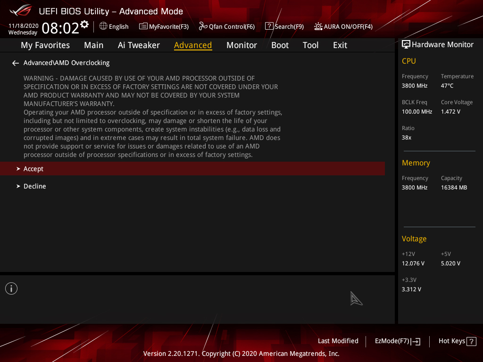Image resolution: width=483 pixels, height=362 pixels.
Task: Click the BCLK Freq value 100.00 MHz
Action: [x=417, y=111]
